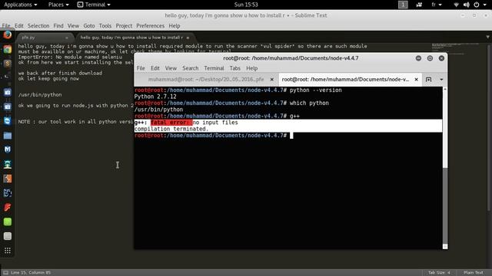Click the volume speaker icon
This screenshot has width=492, height=276.
(x=467, y=5)
